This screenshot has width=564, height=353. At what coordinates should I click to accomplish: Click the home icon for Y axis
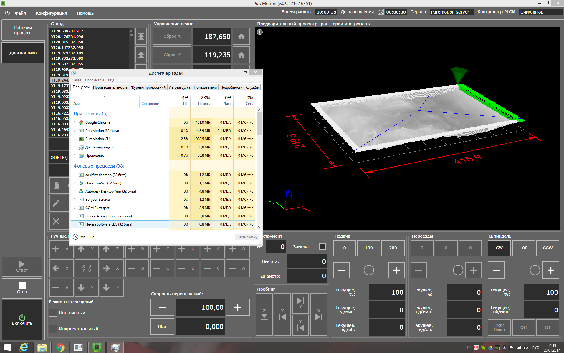point(241,55)
